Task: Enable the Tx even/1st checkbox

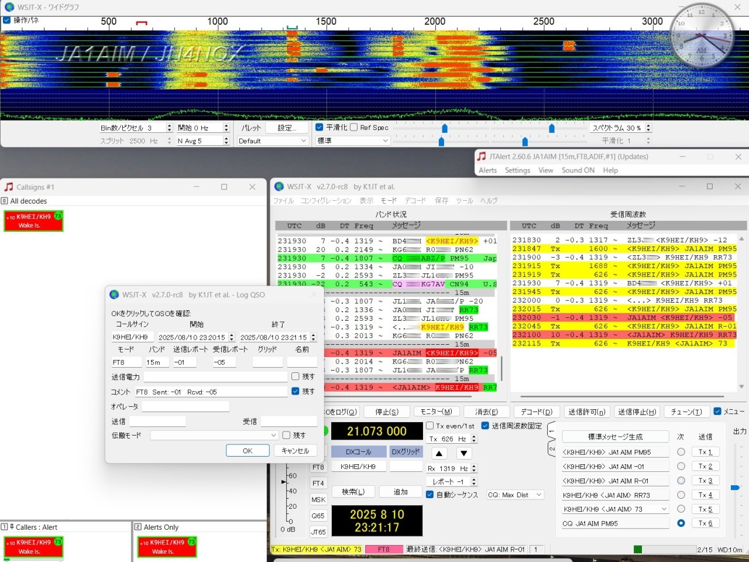Action: coord(430,426)
